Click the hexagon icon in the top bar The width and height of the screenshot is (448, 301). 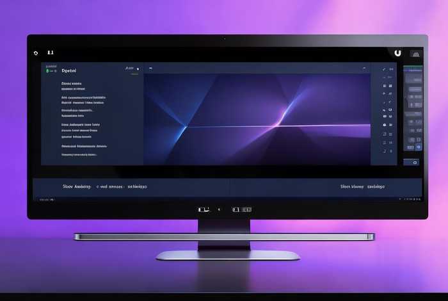click(x=36, y=53)
